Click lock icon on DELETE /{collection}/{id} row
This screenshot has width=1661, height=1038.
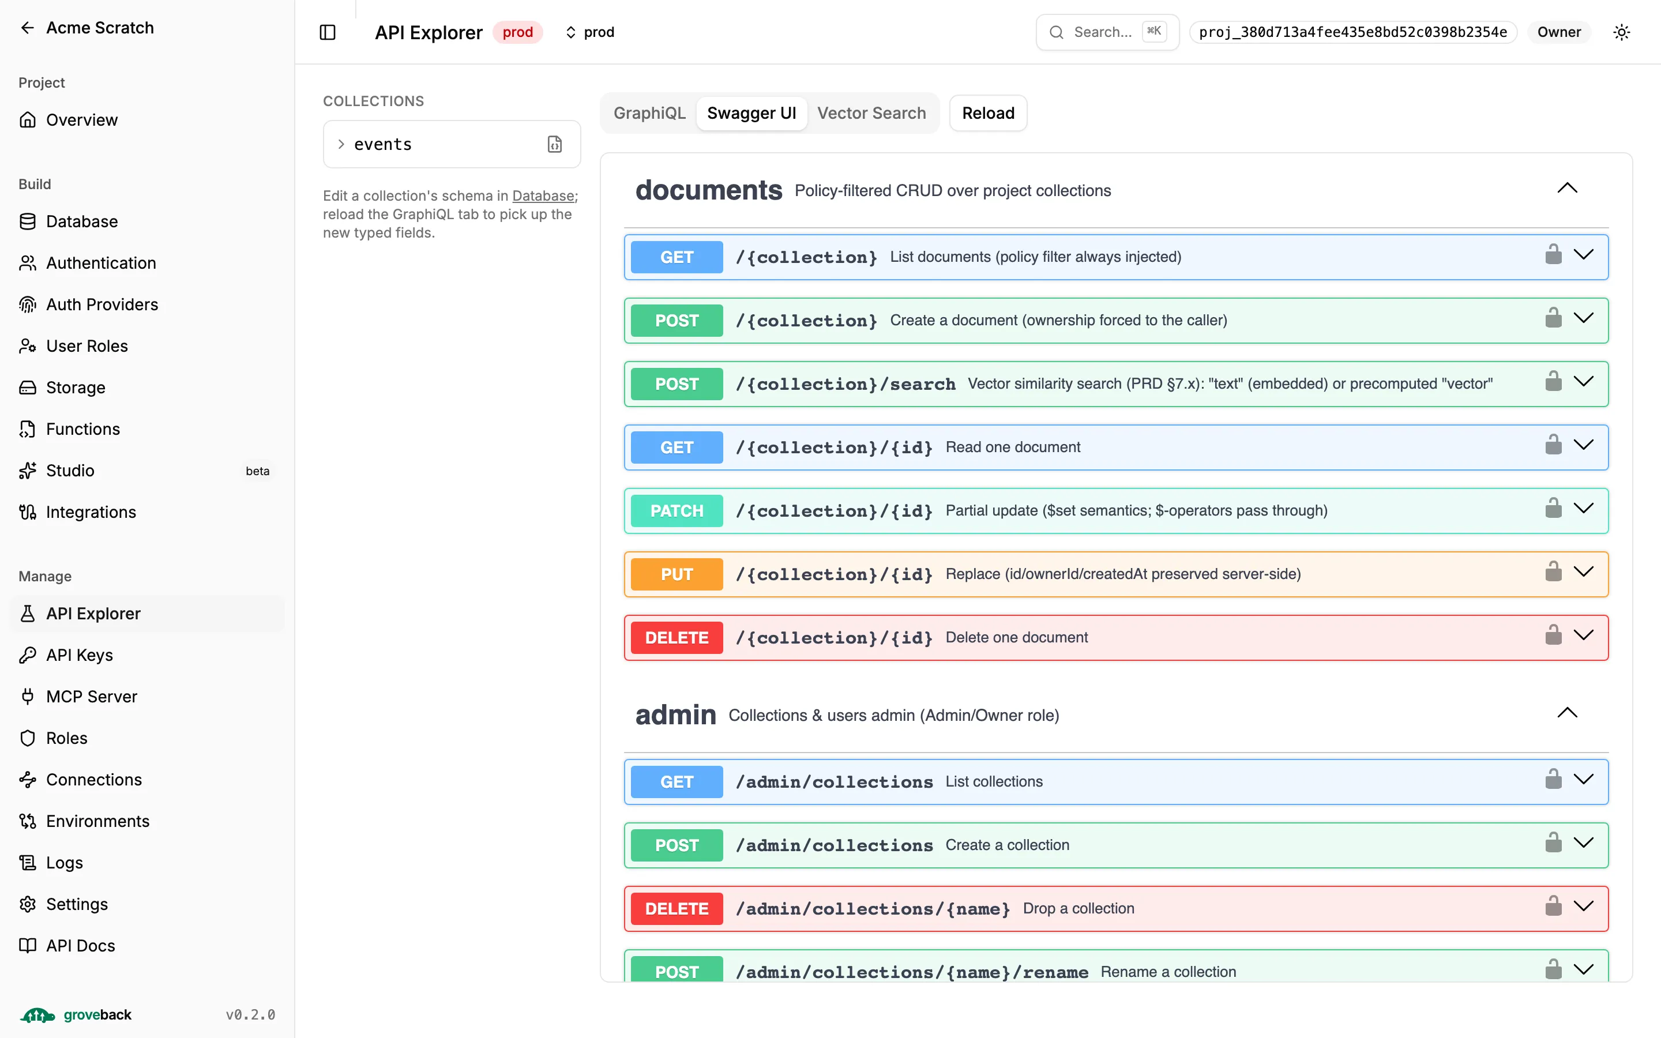1553,635
